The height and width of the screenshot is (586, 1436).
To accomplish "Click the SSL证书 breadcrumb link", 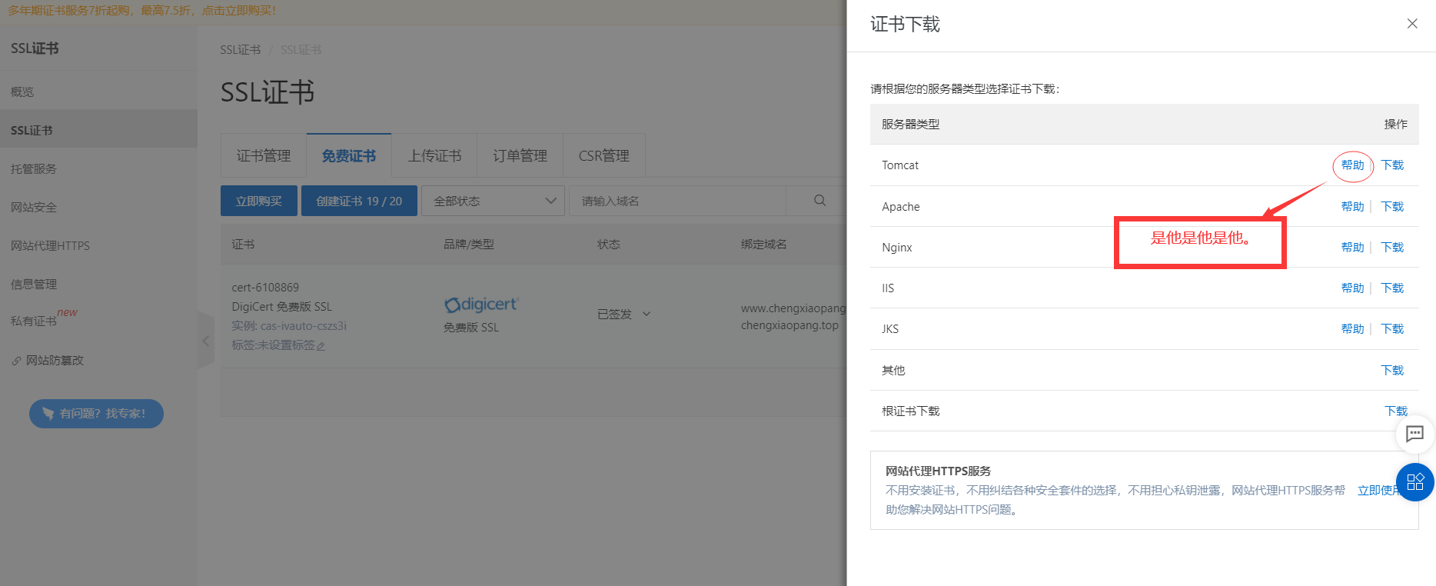I will [x=241, y=50].
